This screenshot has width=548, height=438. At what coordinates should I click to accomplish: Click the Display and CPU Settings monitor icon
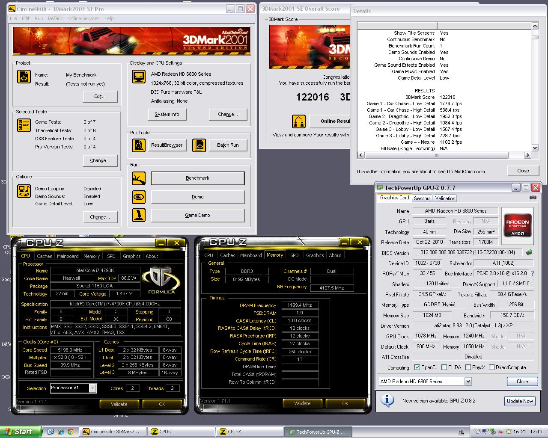pyautogui.click(x=139, y=77)
